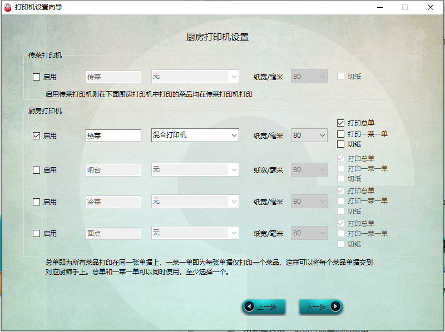445x332 pixels.
Task: Open the 热菜 paper width 80 dropdown
Action: 309,135
